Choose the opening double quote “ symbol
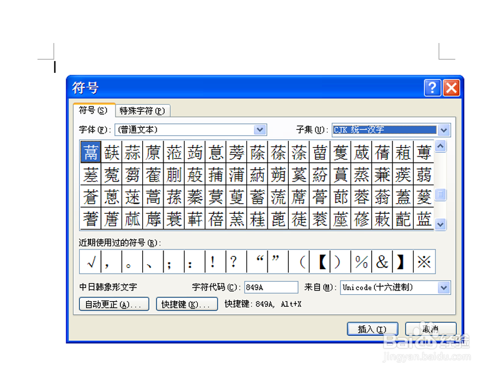This screenshot has width=499, height=374. tap(257, 262)
